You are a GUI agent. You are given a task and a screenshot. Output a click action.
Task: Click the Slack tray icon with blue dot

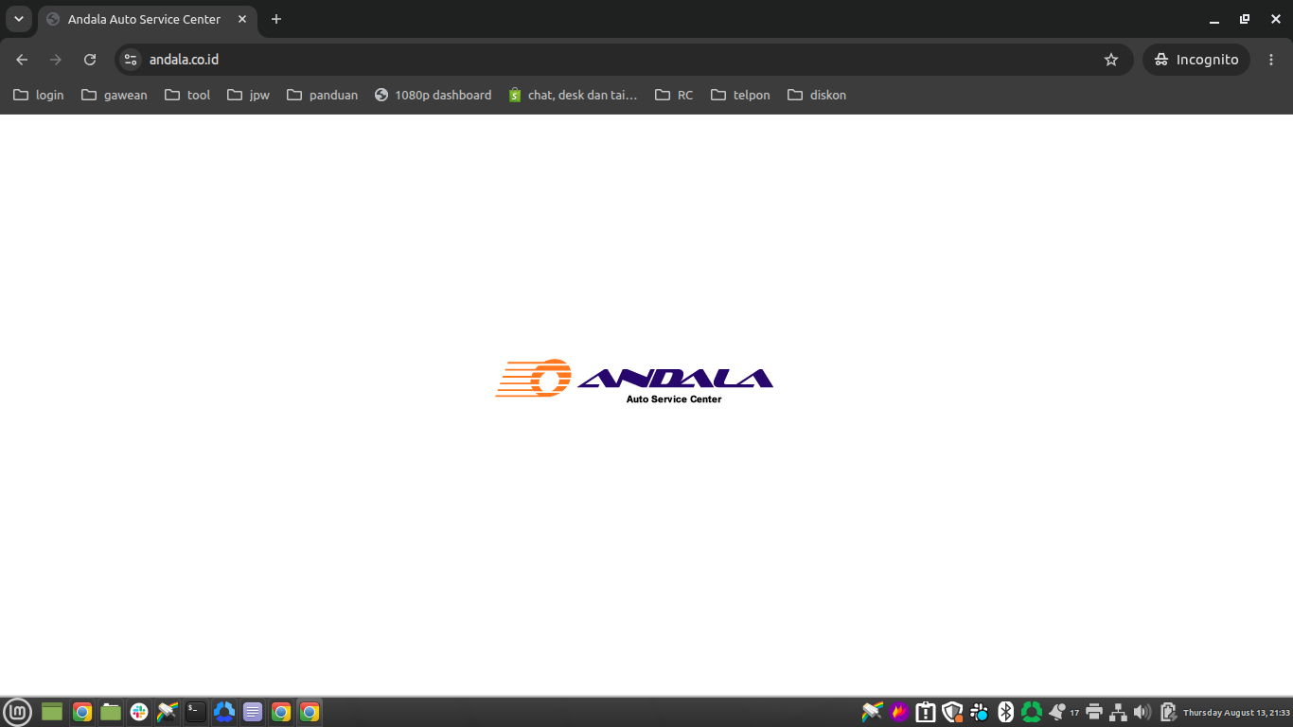click(x=979, y=712)
